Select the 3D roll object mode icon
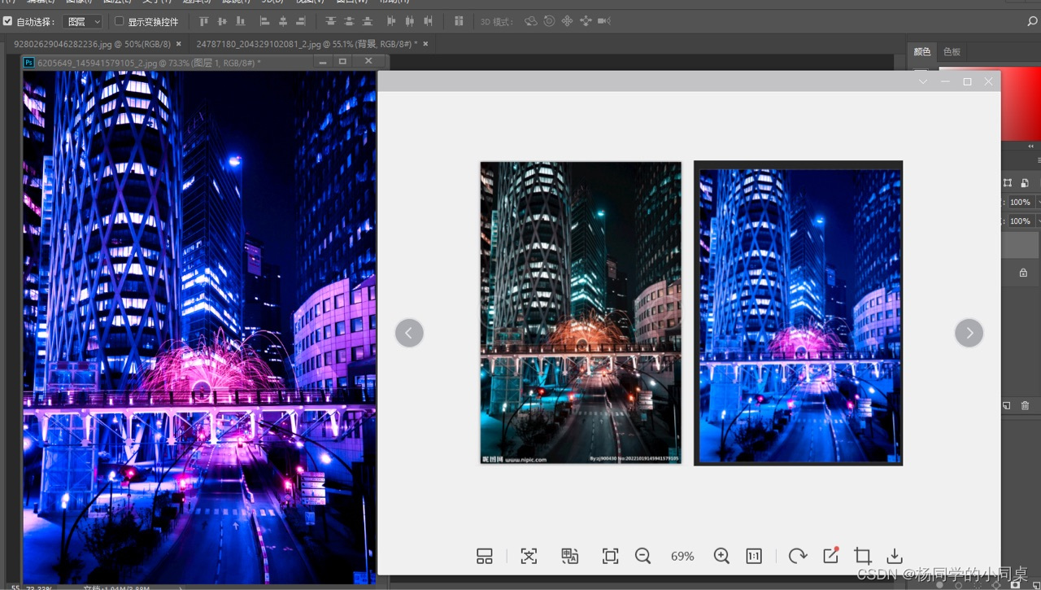Screen dimensions: 1041x590 (549, 21)
